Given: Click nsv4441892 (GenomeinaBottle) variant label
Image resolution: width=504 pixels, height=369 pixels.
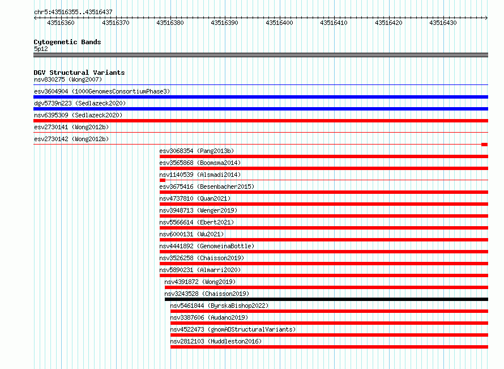Looking at the screenshot, I should pos(207,246).
